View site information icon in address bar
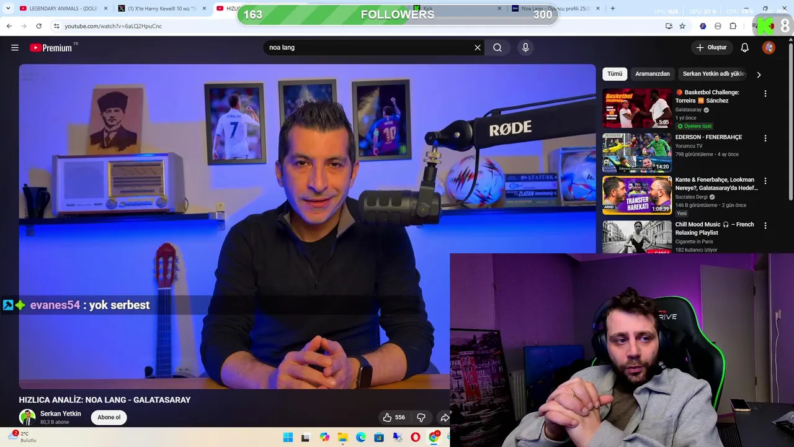Screen dimensions: 794x447 click(x=56, y=26)
